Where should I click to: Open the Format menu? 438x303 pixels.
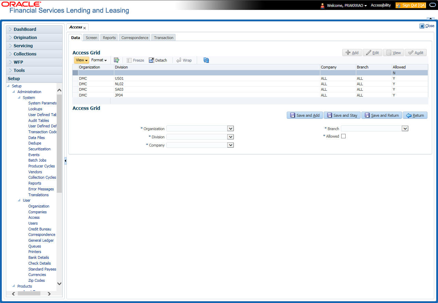tap(99, 60)
